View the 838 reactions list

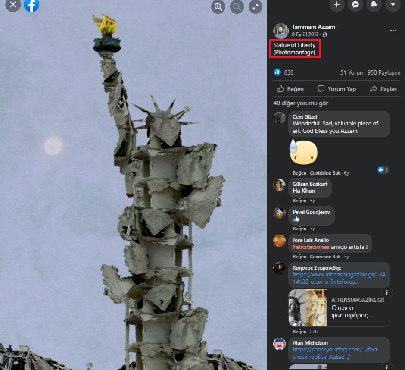tap(284, 72)
